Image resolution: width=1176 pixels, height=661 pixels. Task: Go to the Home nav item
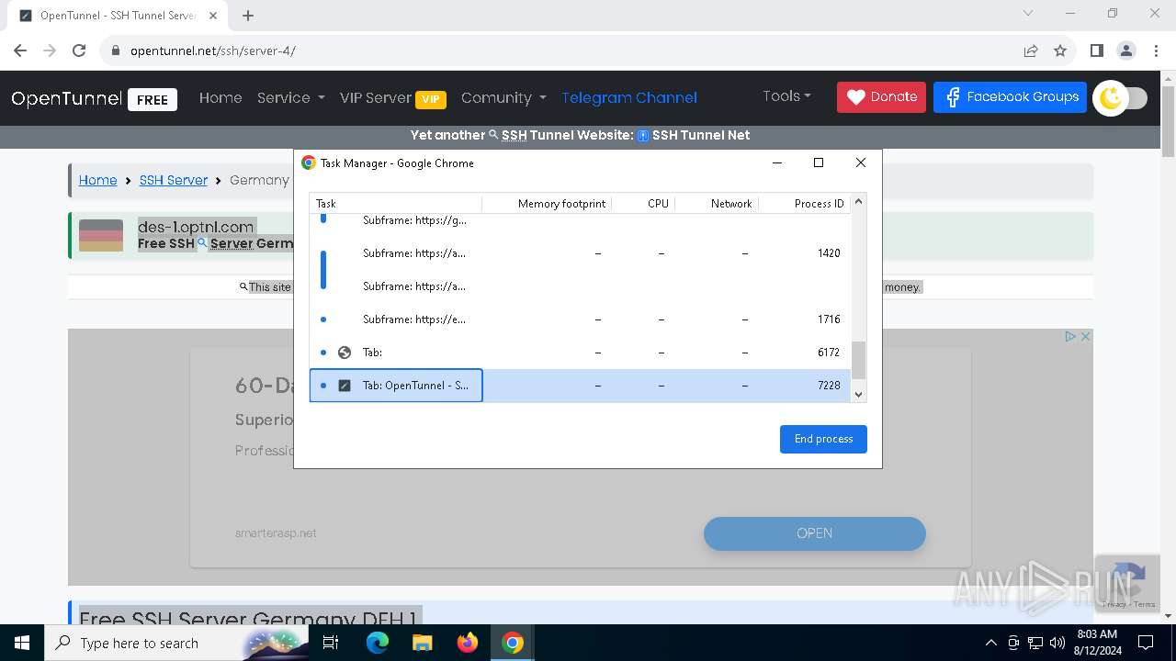(220, 97)
